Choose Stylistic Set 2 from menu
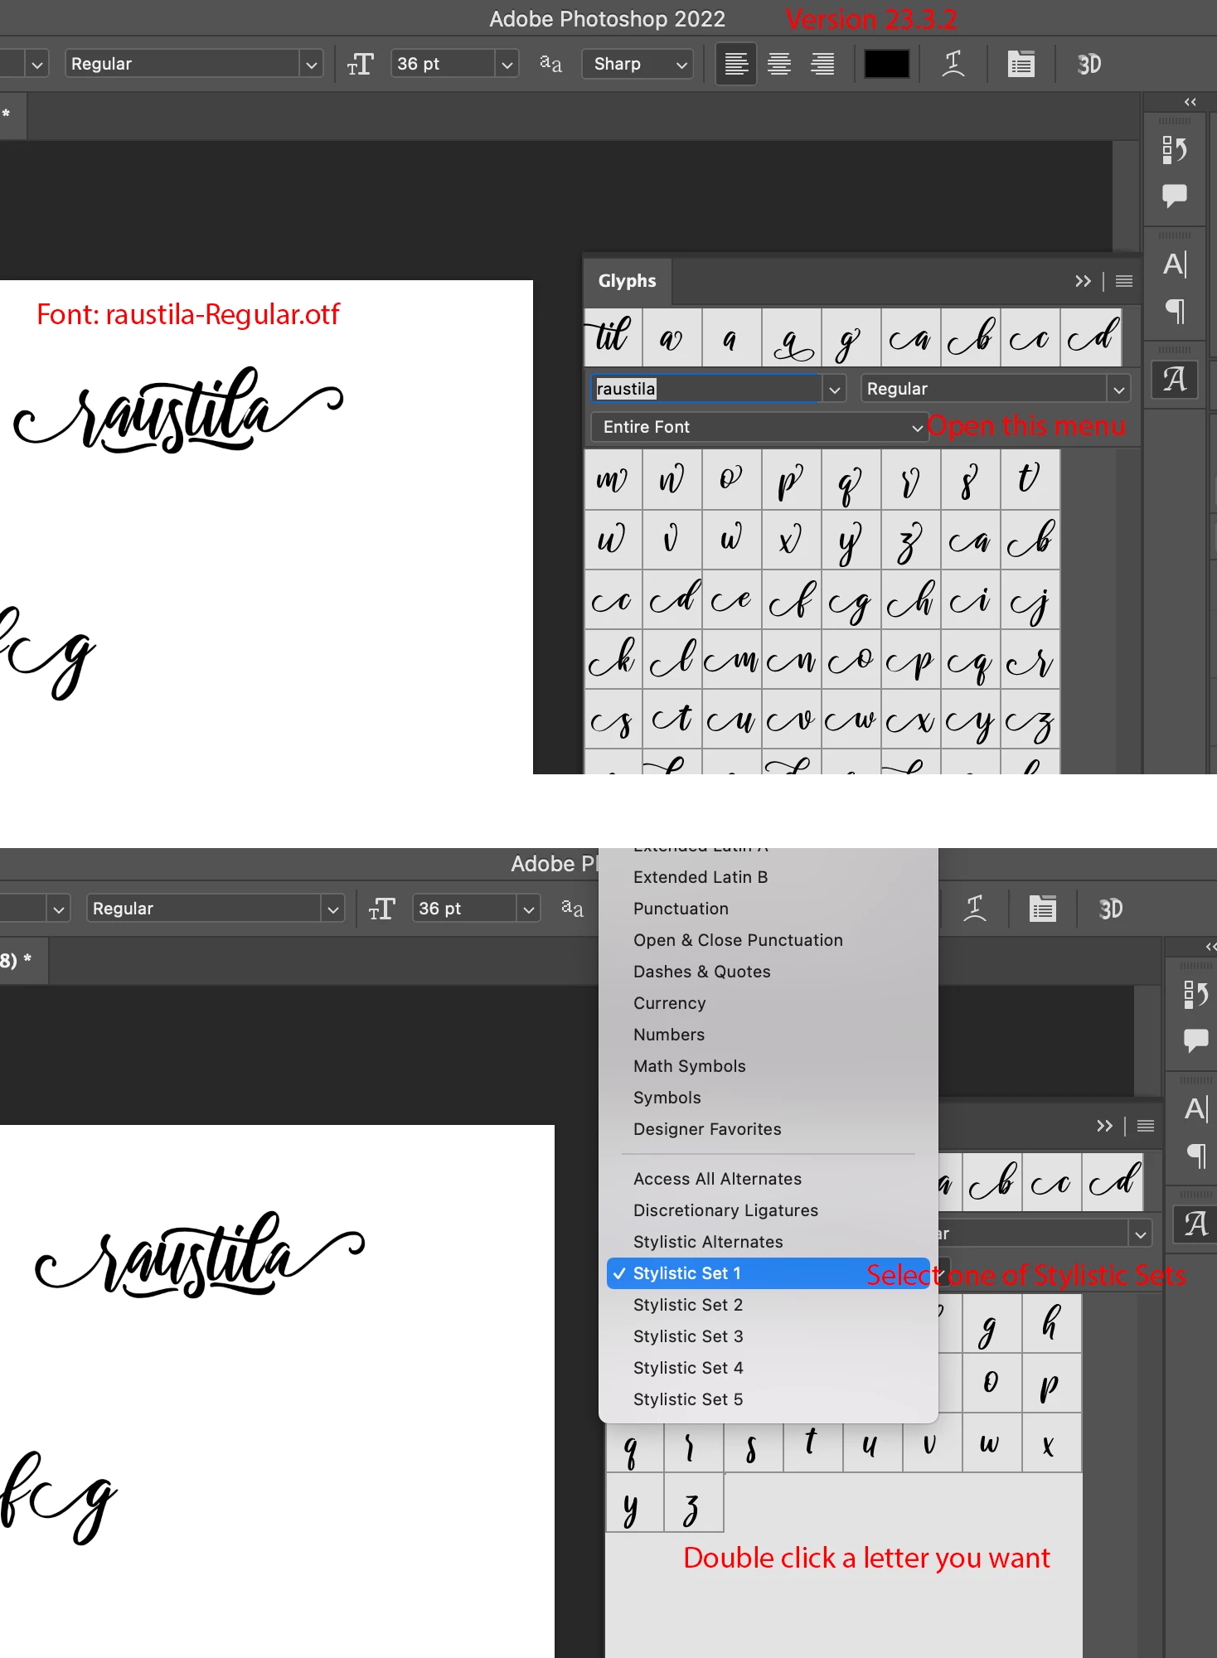Image resolution: width=1217 pixels, height=1658 pixels. click(769, 1305)
